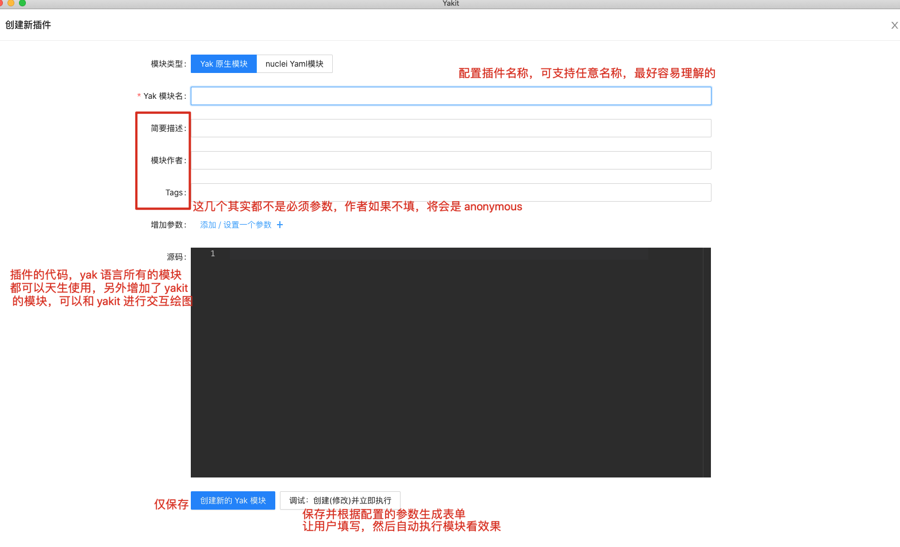Switch module type to nuclei Yaml模块
900x547 pixels.
tap(294, 64)
